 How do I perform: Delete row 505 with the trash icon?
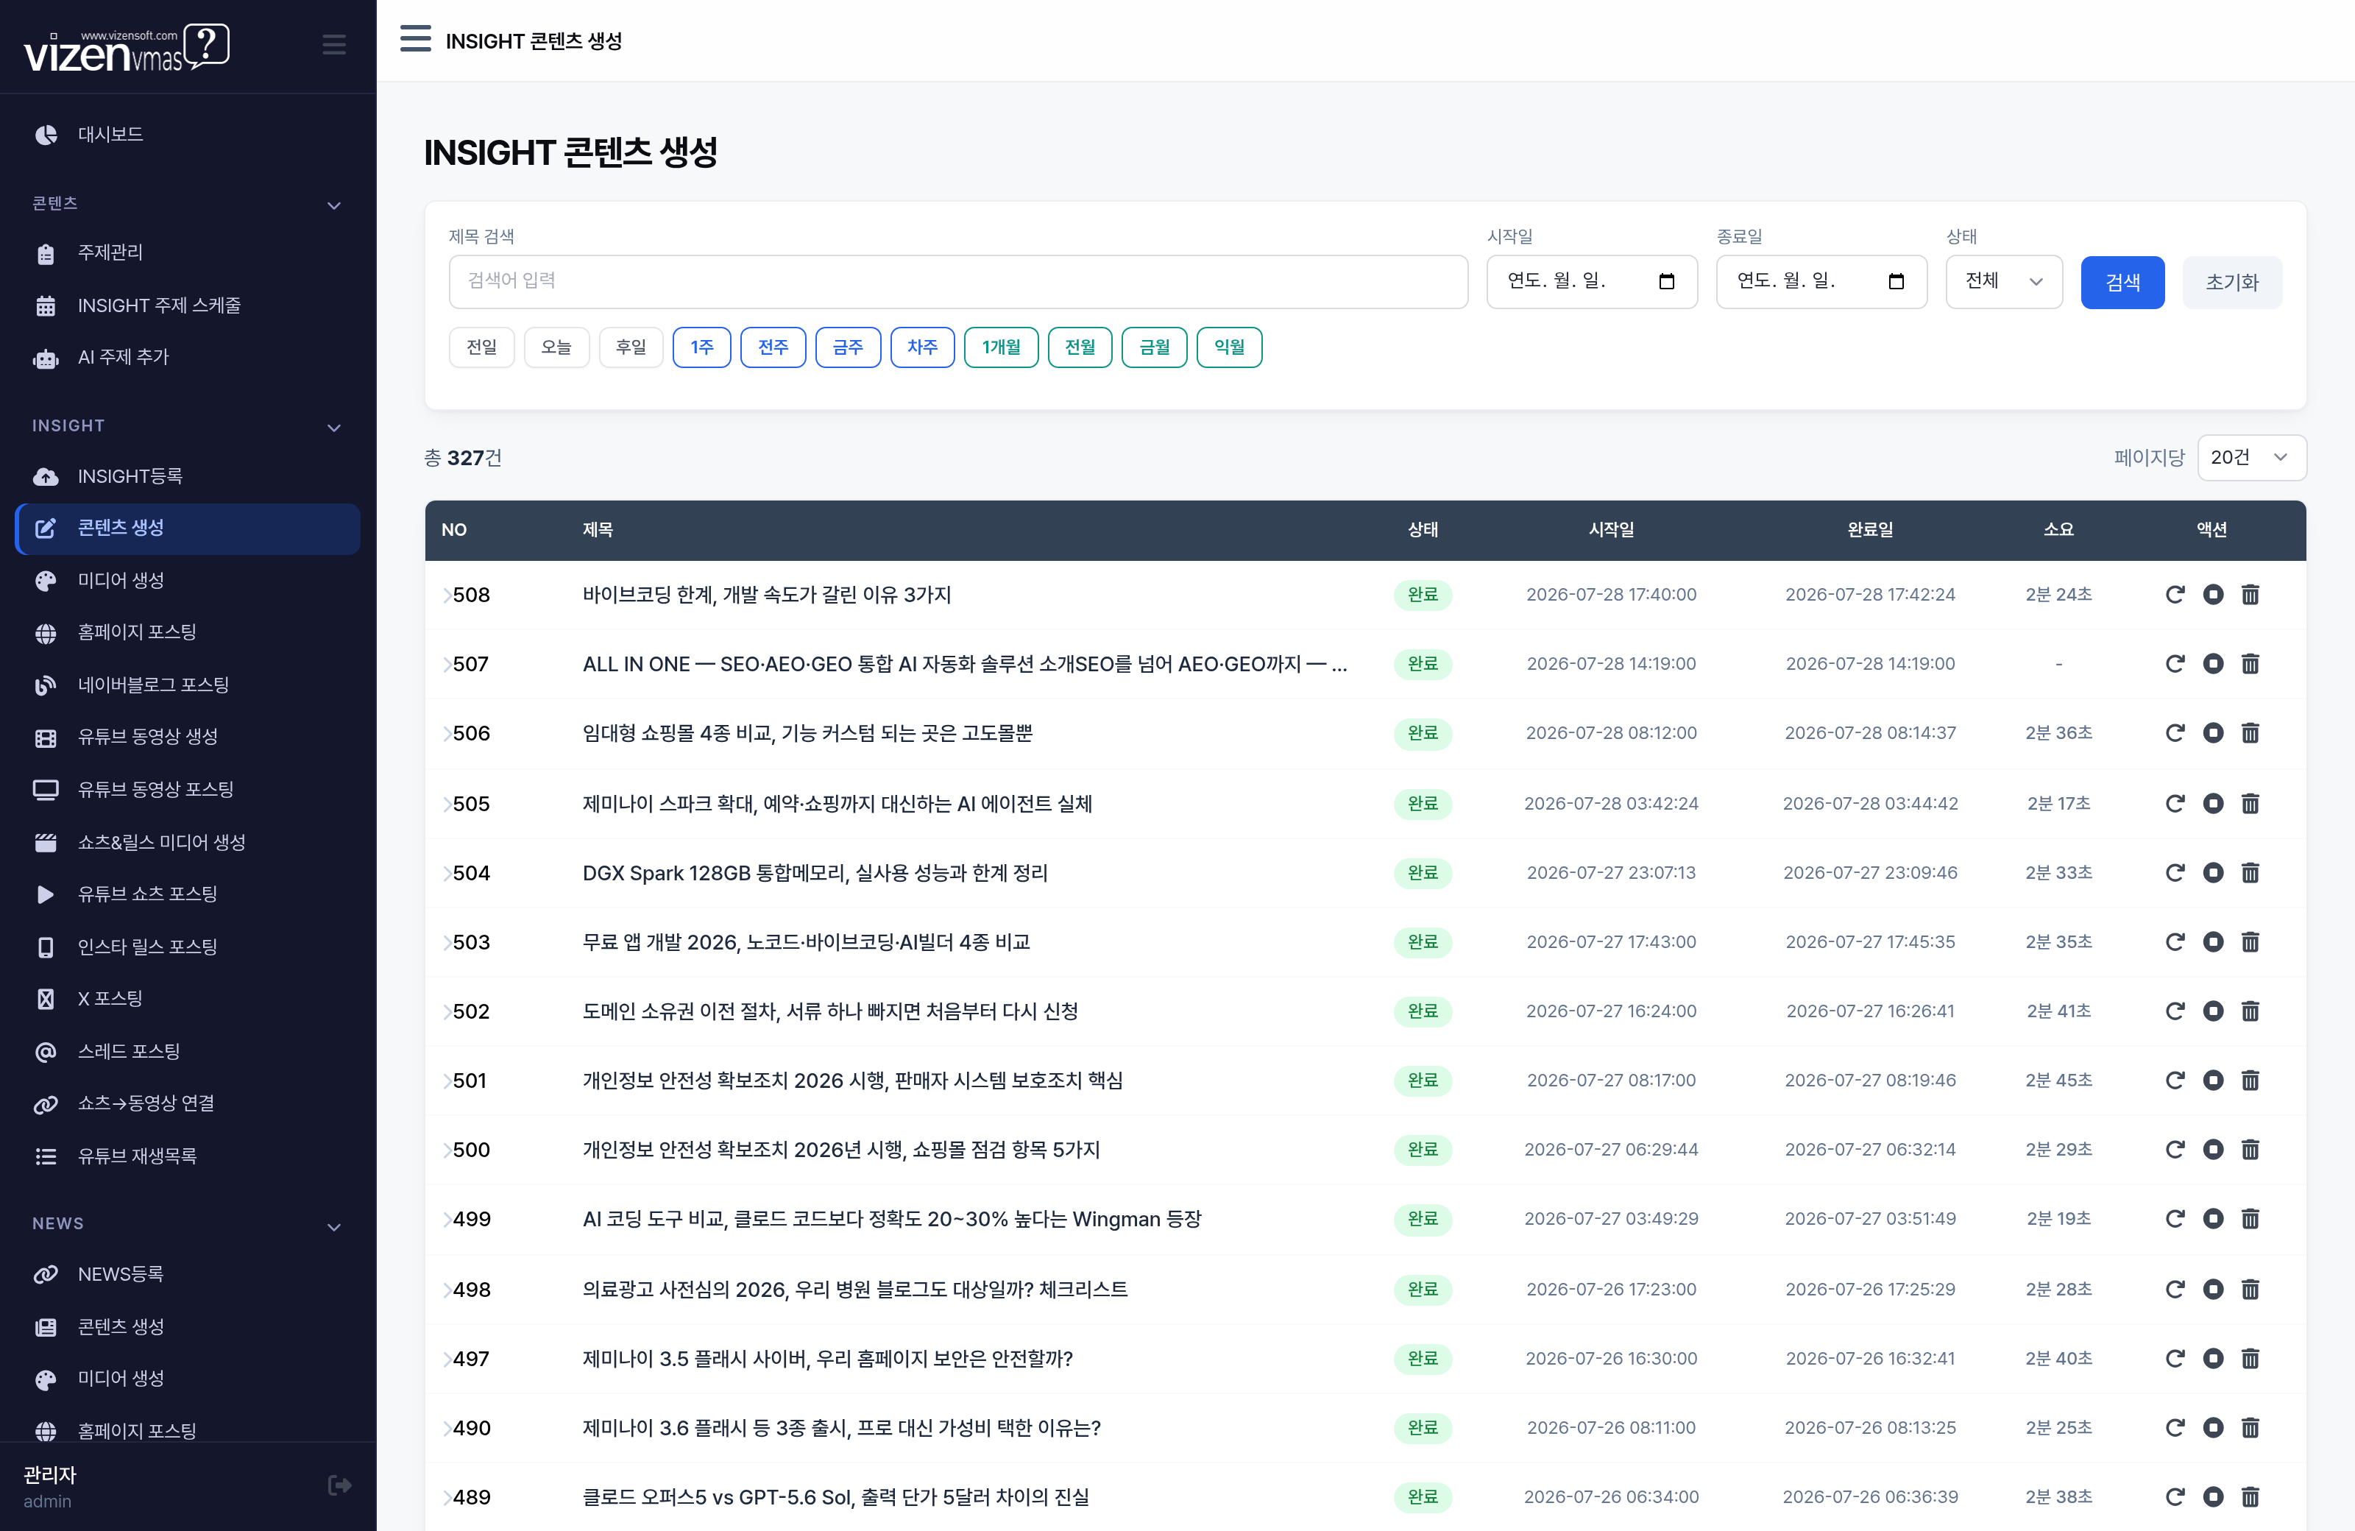(x=2250, y=804)
